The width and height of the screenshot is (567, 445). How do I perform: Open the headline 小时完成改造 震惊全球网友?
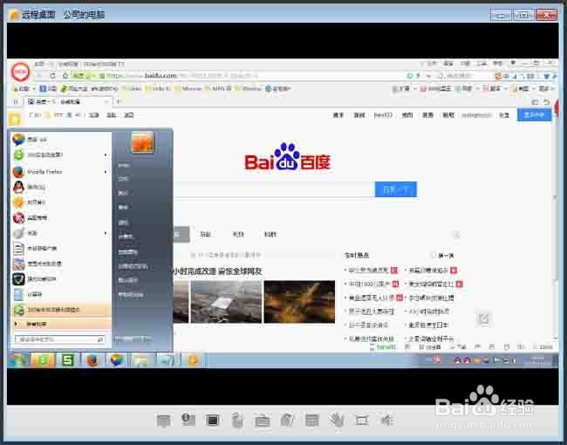click(218, 271)
